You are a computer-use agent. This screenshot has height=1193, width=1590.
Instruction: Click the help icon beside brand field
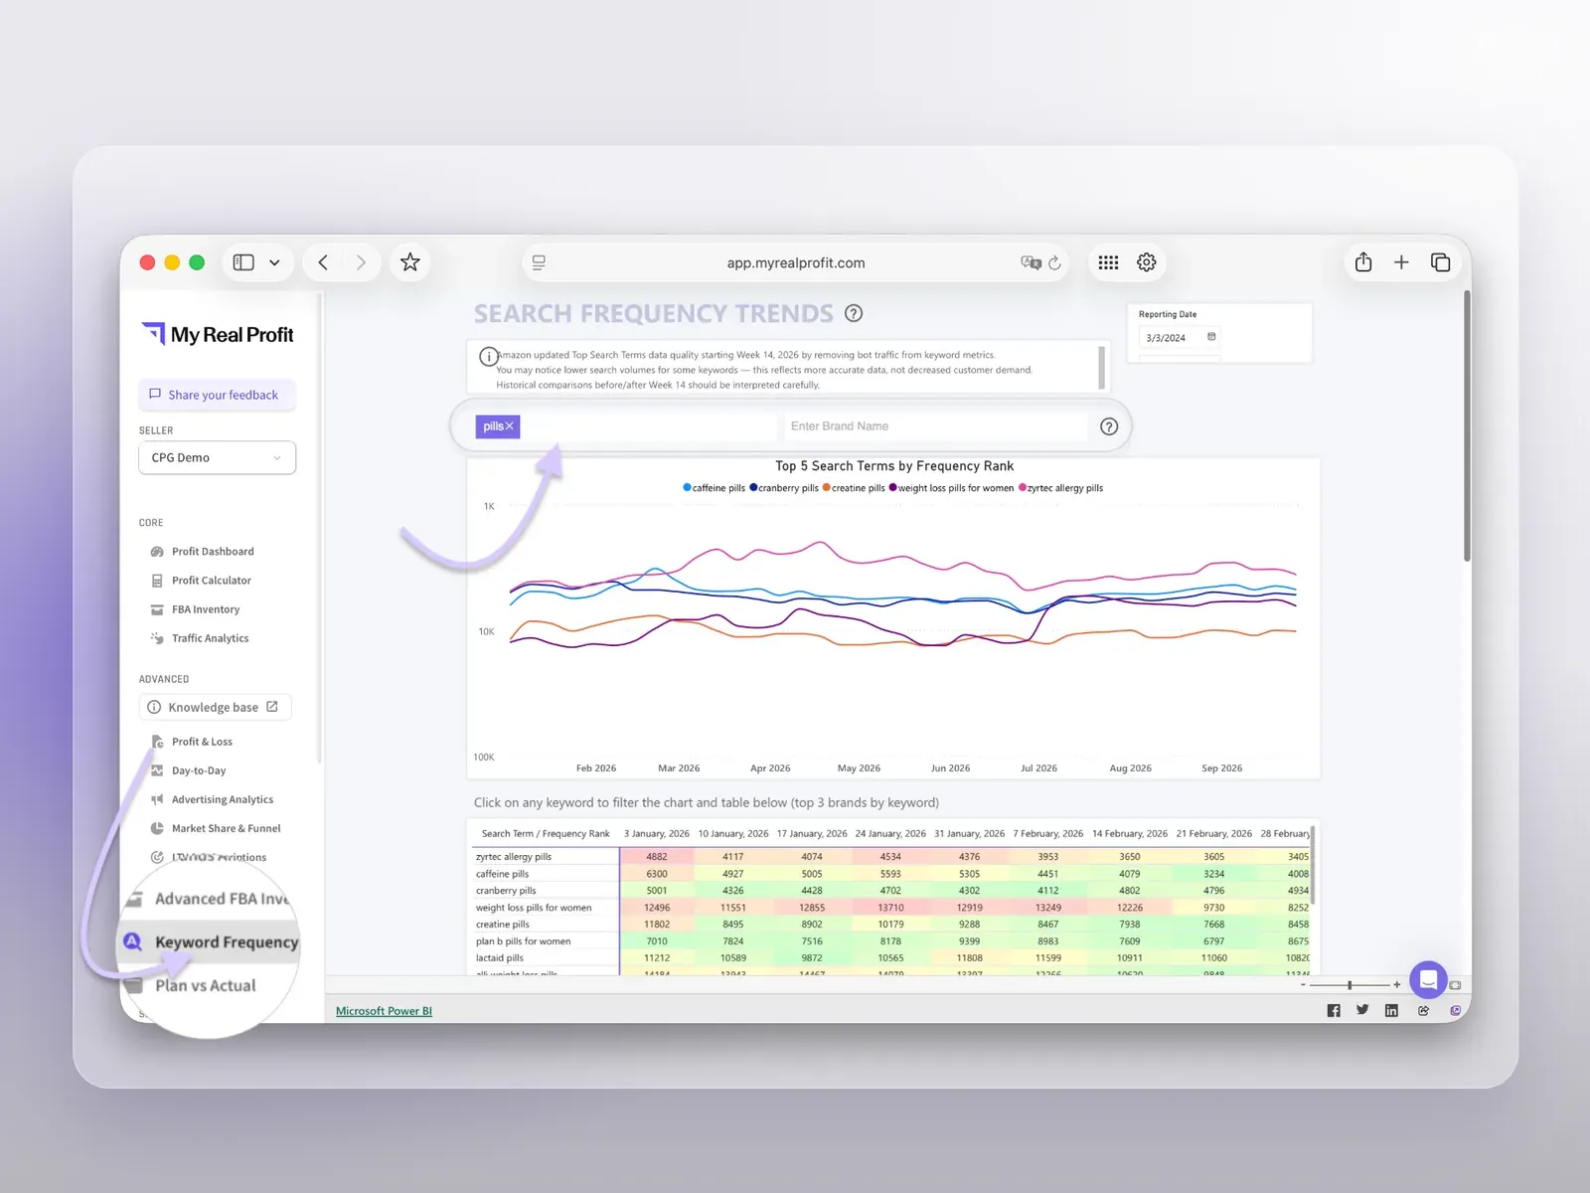point(1109,426)
